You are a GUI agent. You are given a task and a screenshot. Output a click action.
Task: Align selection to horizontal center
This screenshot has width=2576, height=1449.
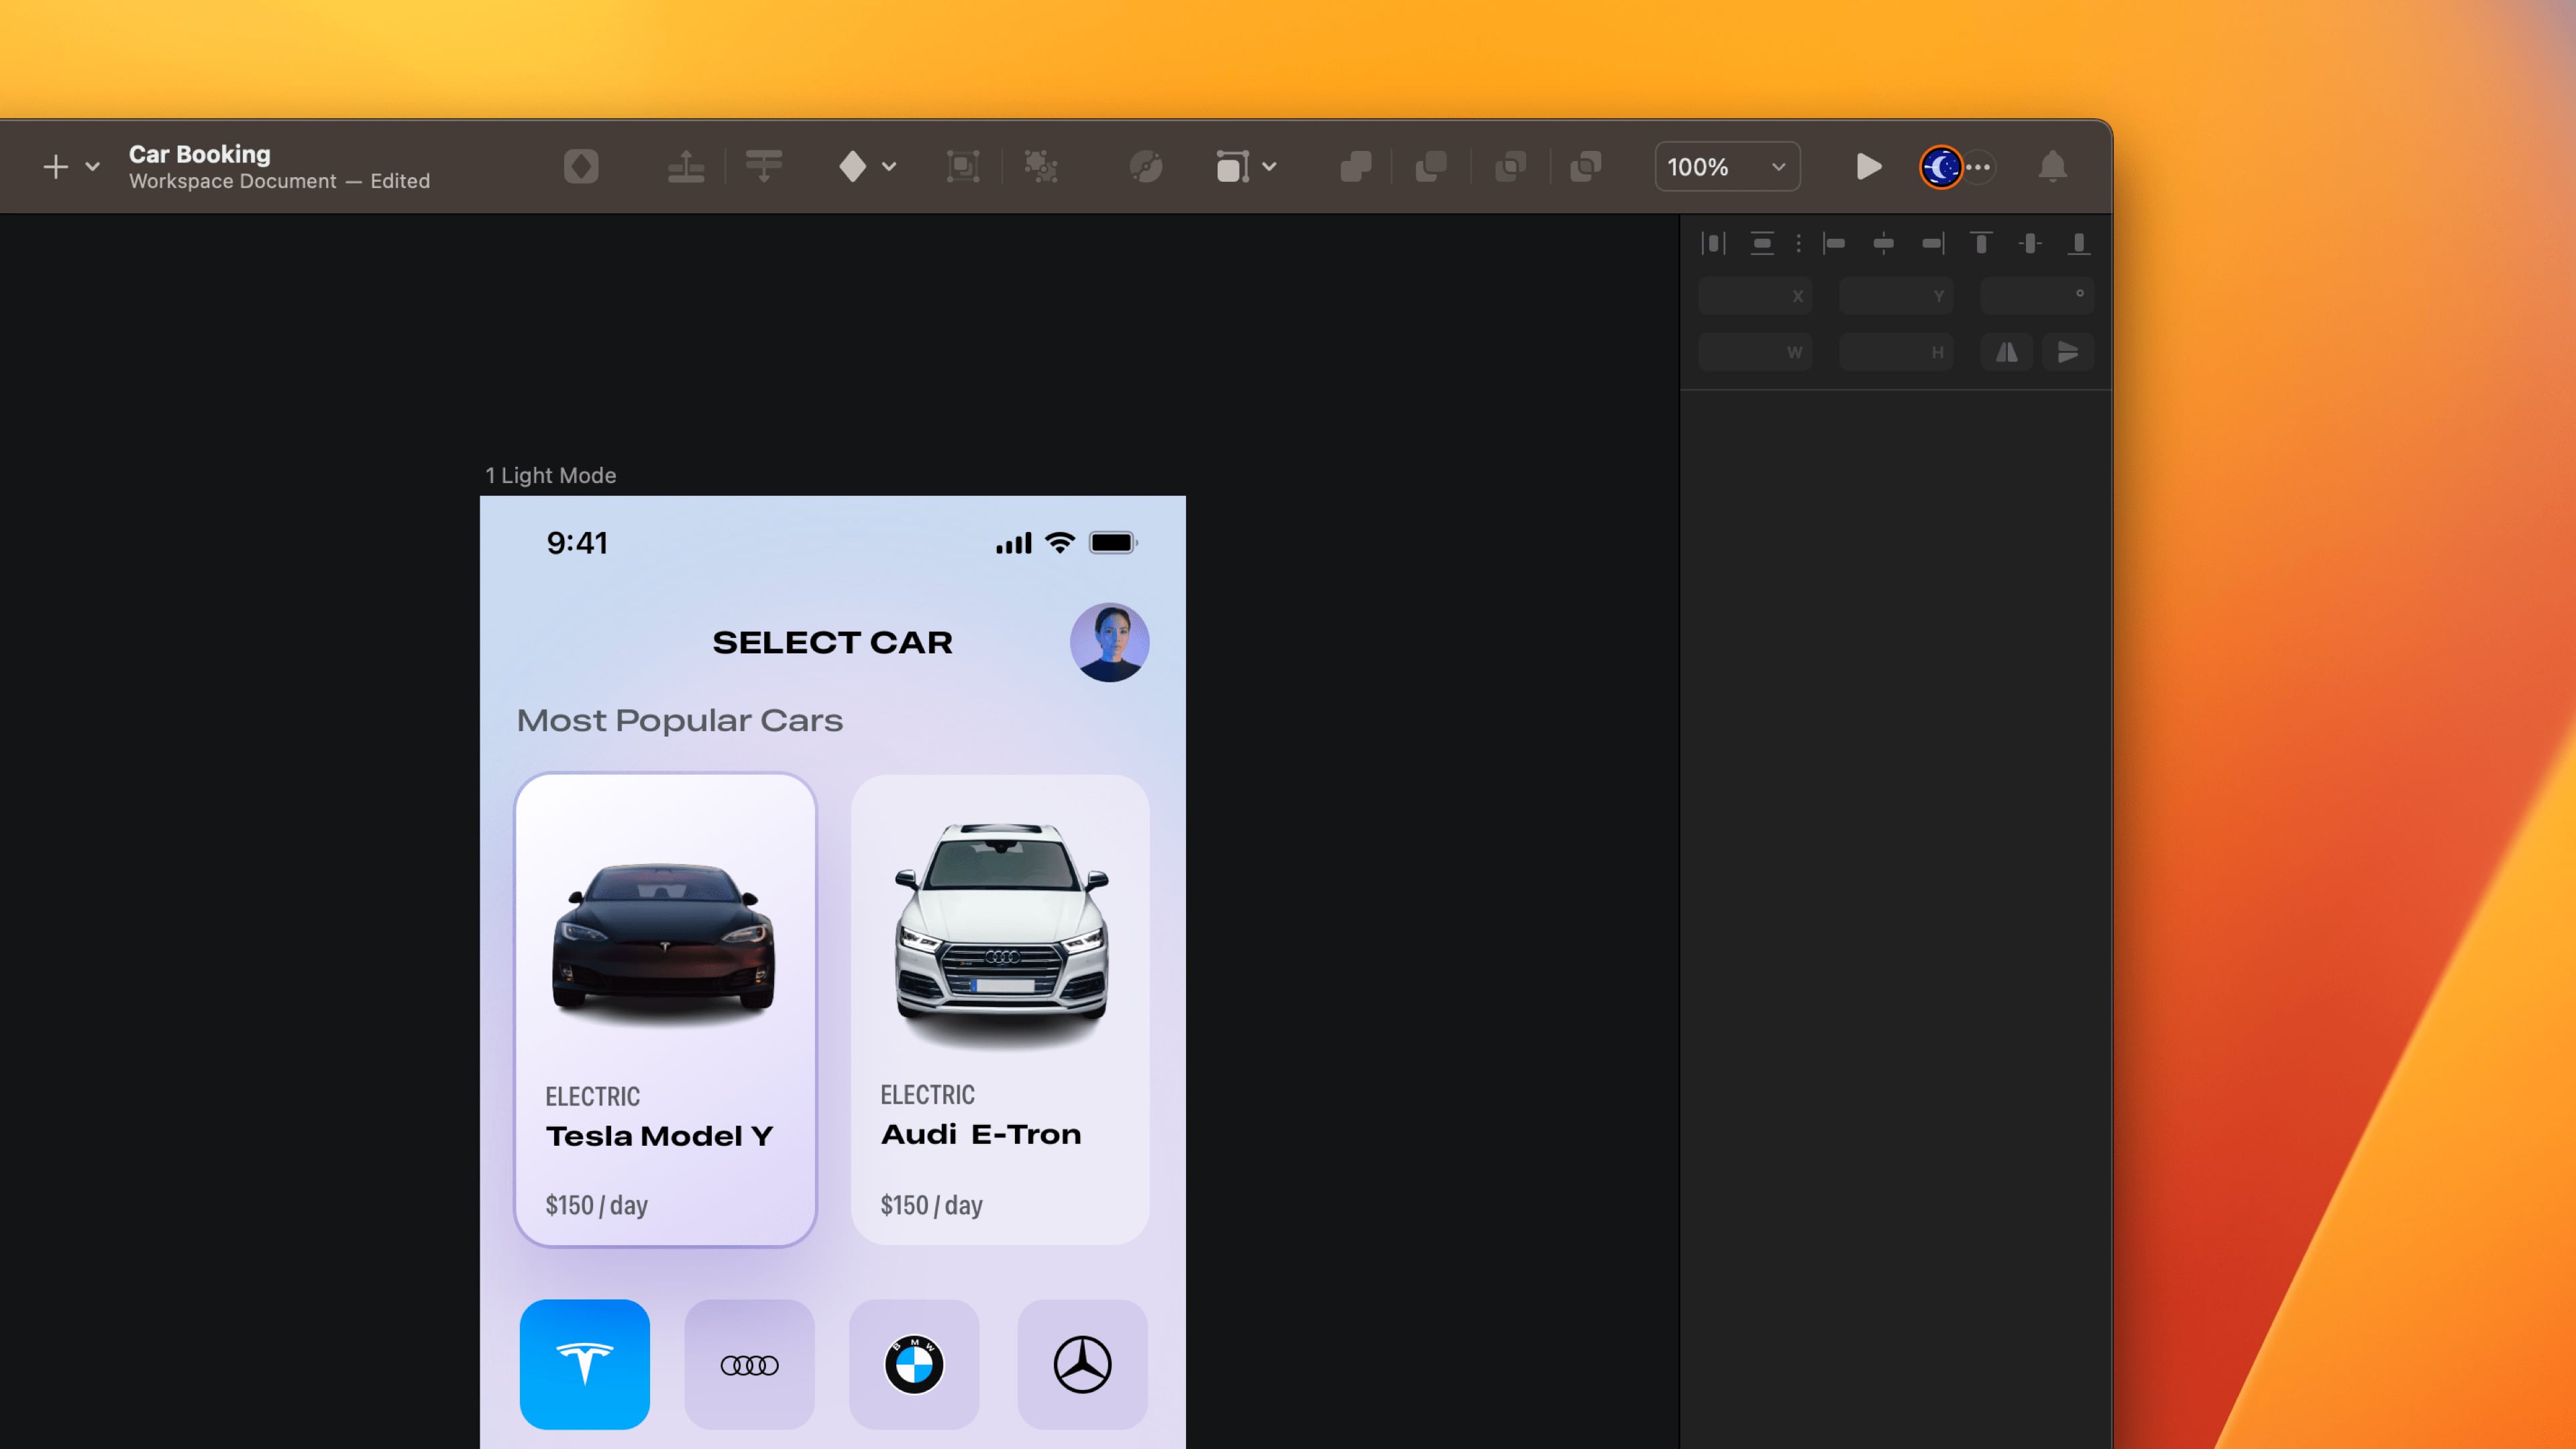1884,243
